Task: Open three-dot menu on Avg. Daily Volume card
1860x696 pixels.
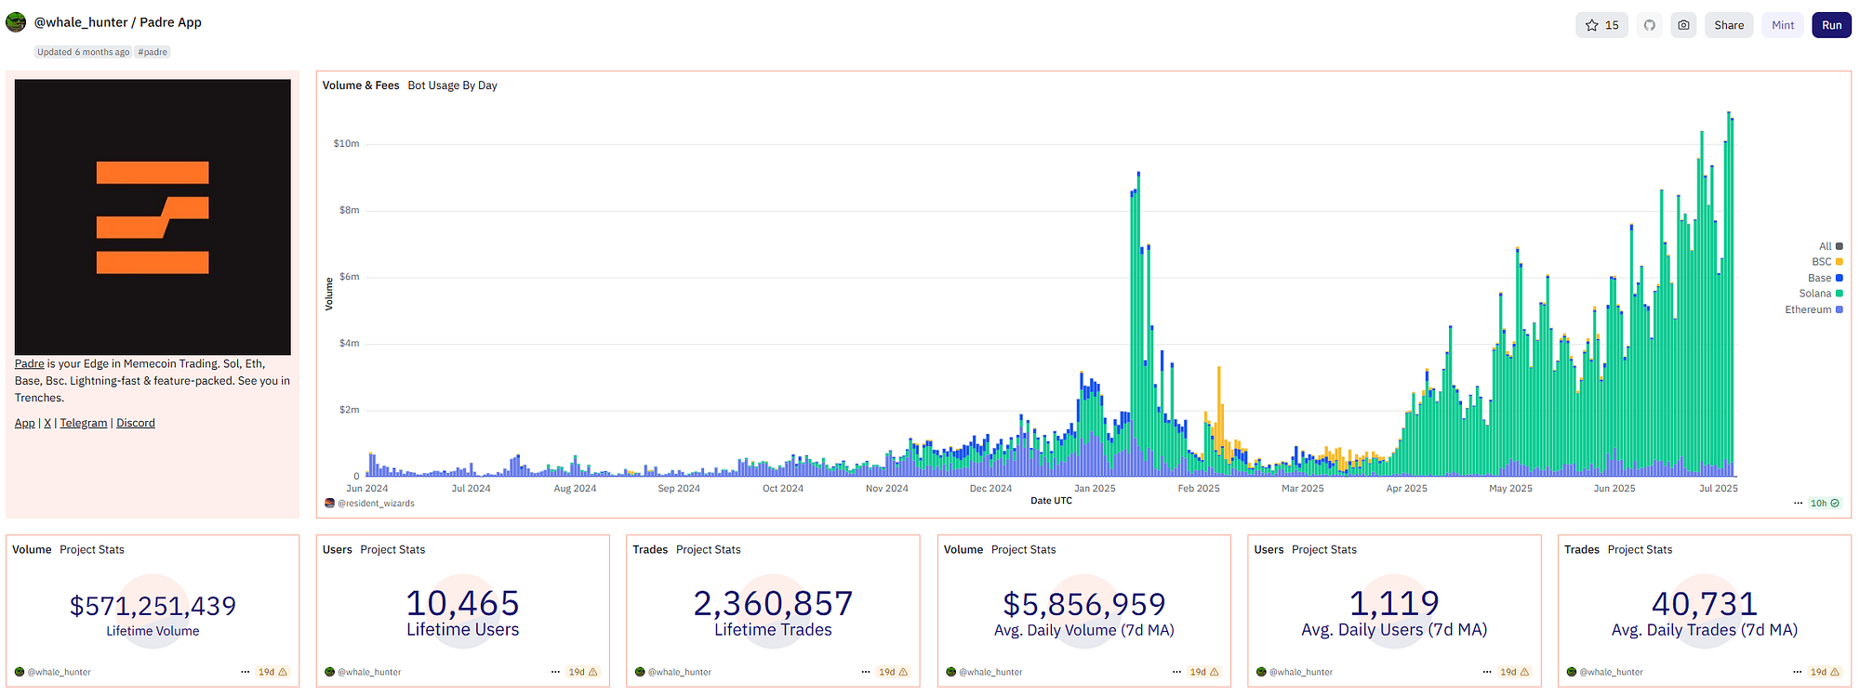Action: 1176,672
